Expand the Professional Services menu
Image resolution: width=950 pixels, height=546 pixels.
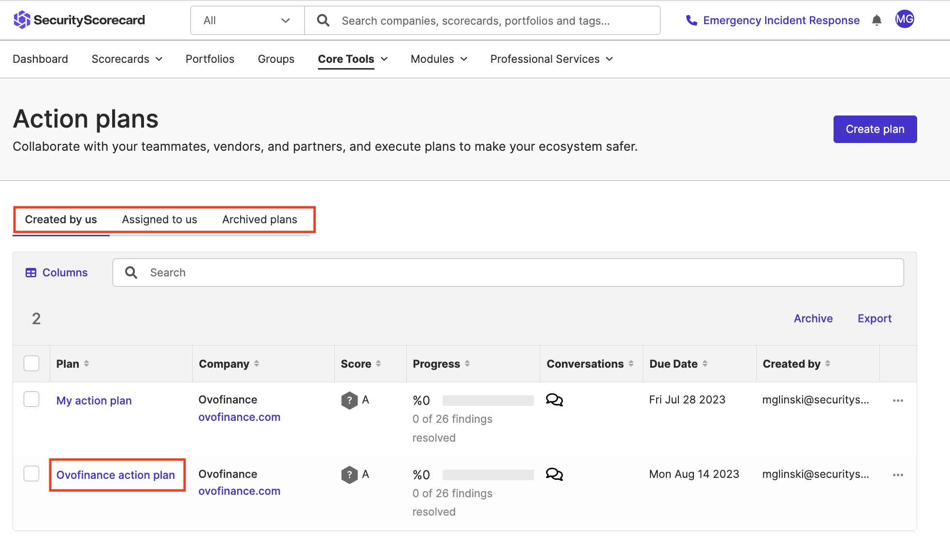click(552, 59)
